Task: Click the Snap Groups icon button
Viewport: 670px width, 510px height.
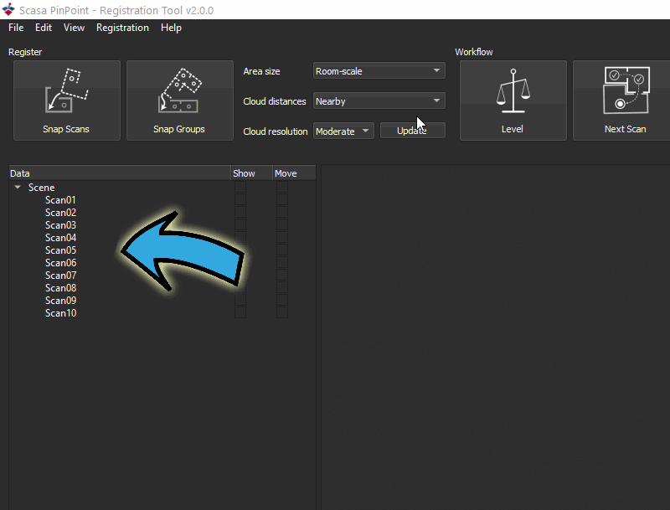Action: coord(180,100)
